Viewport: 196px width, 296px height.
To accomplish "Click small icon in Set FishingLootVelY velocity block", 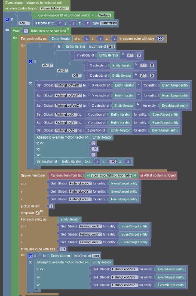I will (x=138, y=94).
